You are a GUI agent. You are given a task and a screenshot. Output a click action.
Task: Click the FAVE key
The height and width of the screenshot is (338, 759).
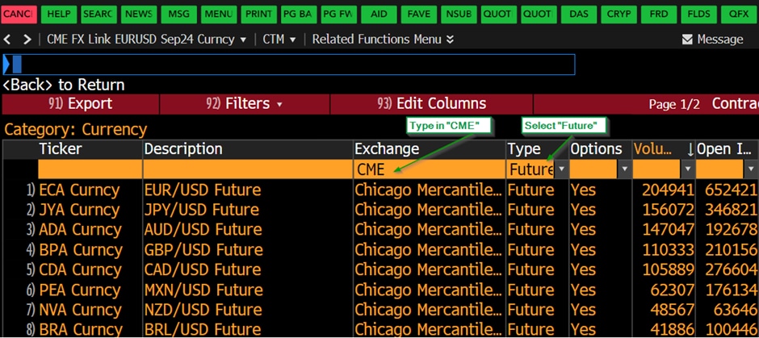pos(419,15)
